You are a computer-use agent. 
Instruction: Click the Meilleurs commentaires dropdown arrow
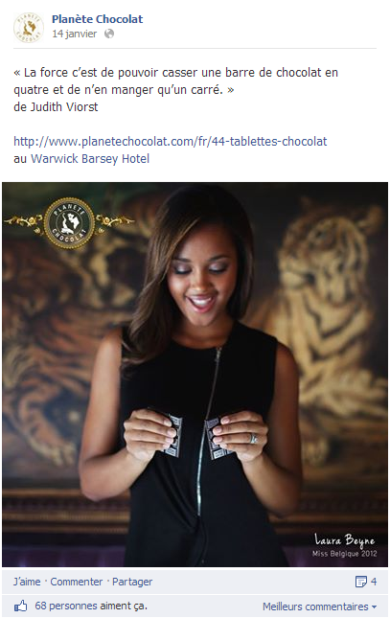tap(374, 607)
